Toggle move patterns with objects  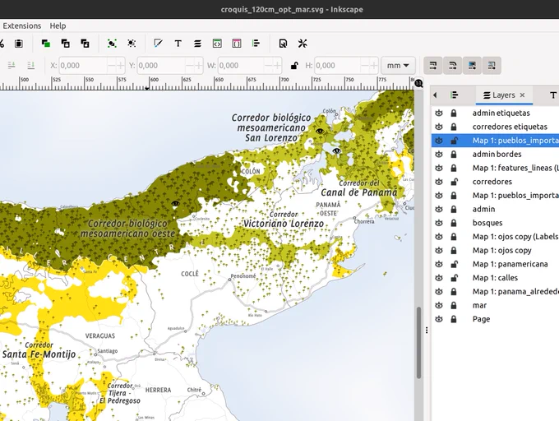(x=492, y=66)
